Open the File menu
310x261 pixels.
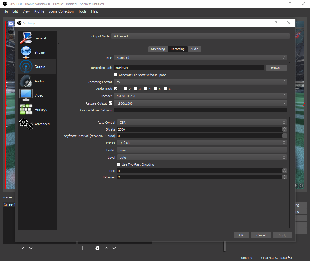[5, 11]
